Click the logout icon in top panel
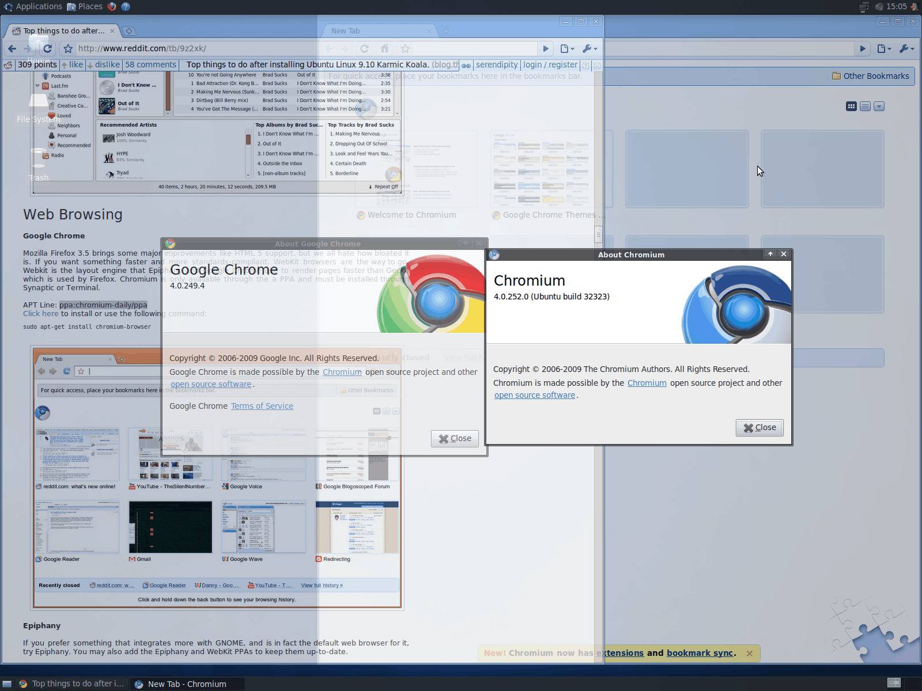922x691 pixels. [x=915, y=6]
